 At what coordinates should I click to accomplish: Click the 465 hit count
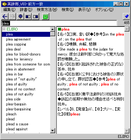point(127,23)
